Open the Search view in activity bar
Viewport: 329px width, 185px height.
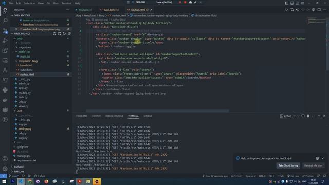(5, 21)
